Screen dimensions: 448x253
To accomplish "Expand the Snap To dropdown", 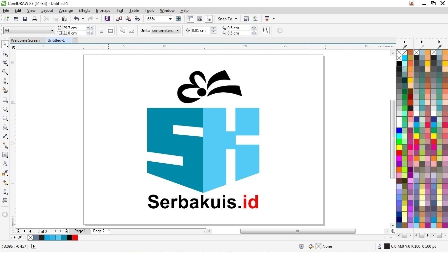I will tap(236, 19).
